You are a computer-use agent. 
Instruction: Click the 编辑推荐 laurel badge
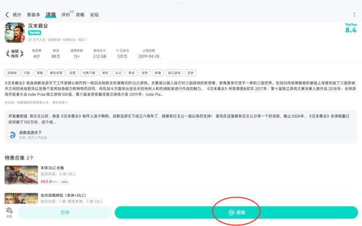(15, 54)
